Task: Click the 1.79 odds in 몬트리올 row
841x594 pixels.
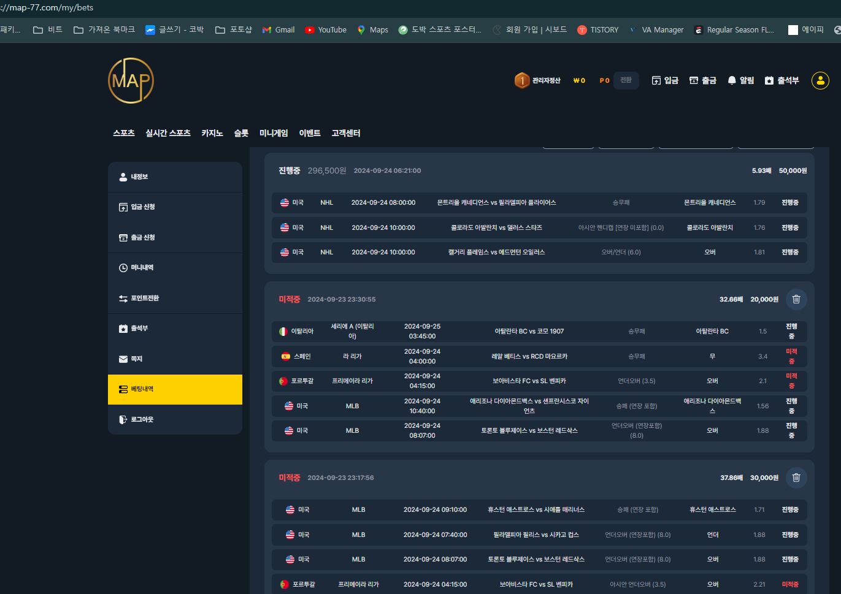Action: tap(759, 202)
